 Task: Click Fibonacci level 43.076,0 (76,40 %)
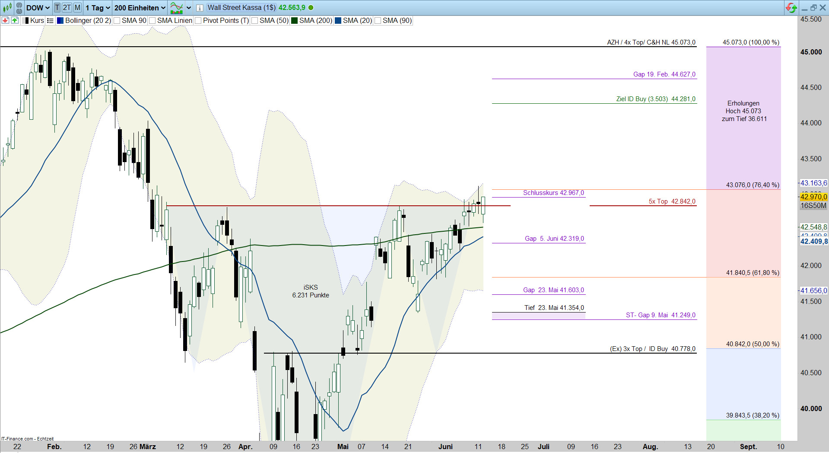click(753, 185)
